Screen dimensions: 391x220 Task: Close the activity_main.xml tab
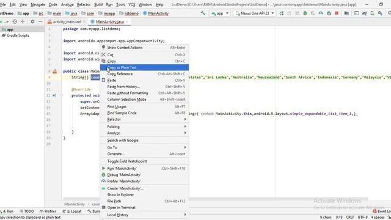click(84, 22)
